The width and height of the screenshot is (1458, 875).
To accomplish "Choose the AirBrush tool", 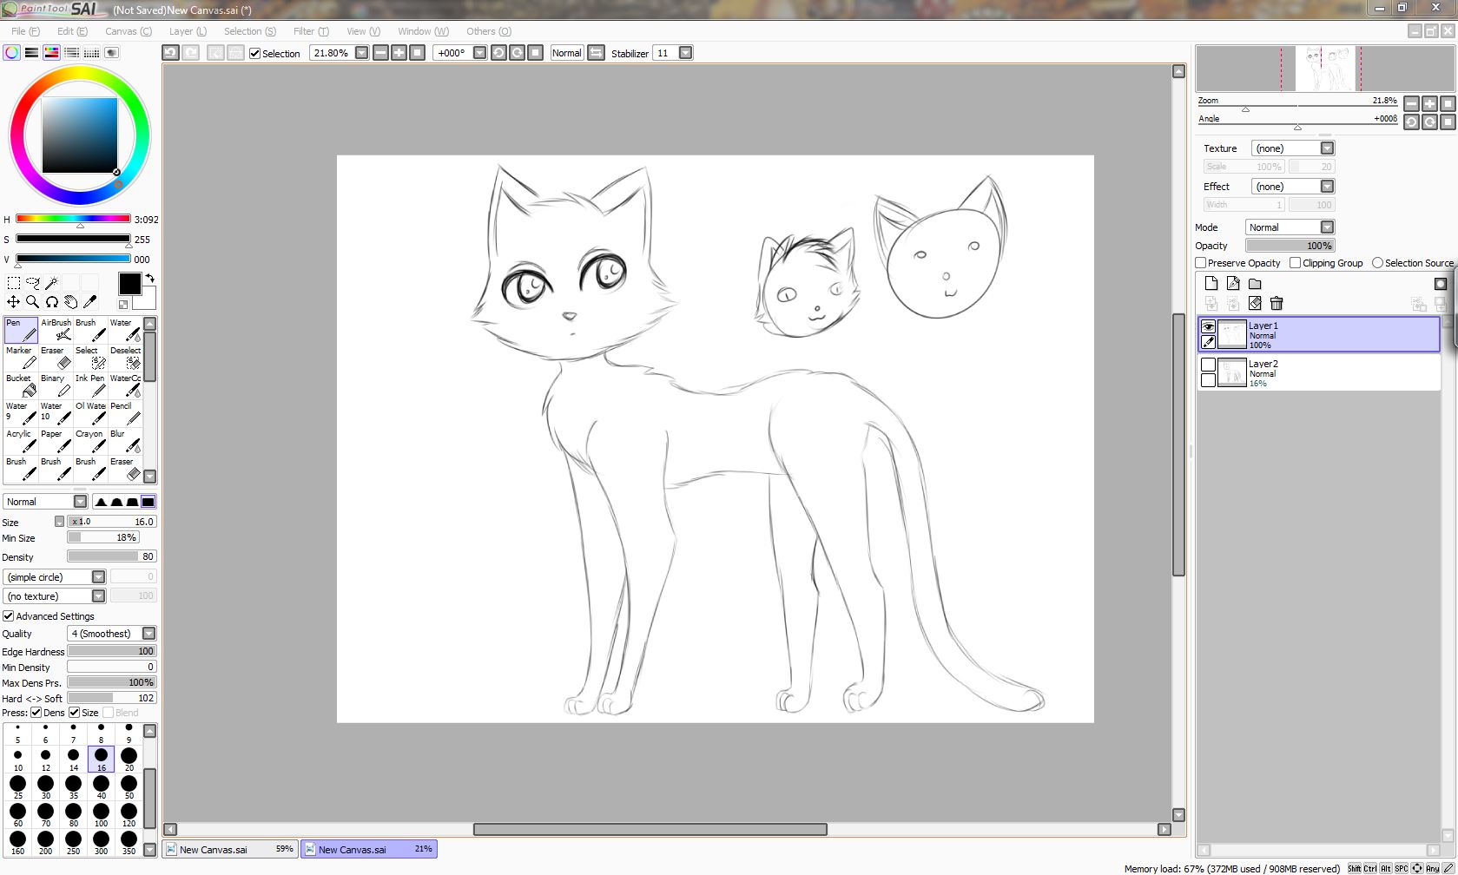I will click(x=56, y=330).
